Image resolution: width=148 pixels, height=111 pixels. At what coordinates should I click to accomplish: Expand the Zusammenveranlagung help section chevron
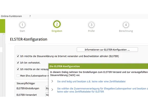52,90
